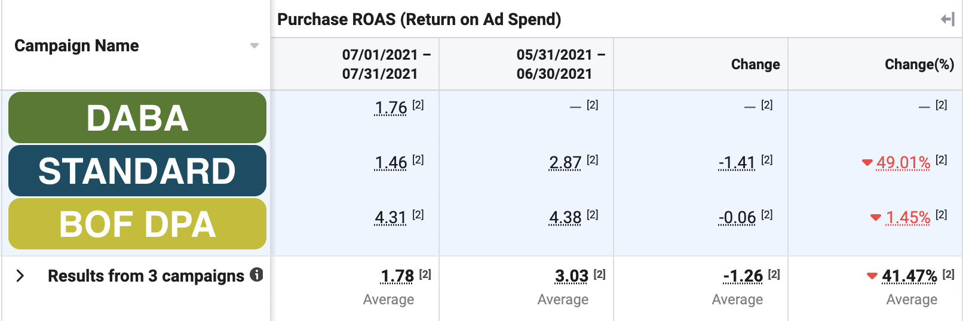Screen dimensions: 963x321
Task: Open footnote [2] beside STANDARD's -1.41 change
Action: point(767,160)
